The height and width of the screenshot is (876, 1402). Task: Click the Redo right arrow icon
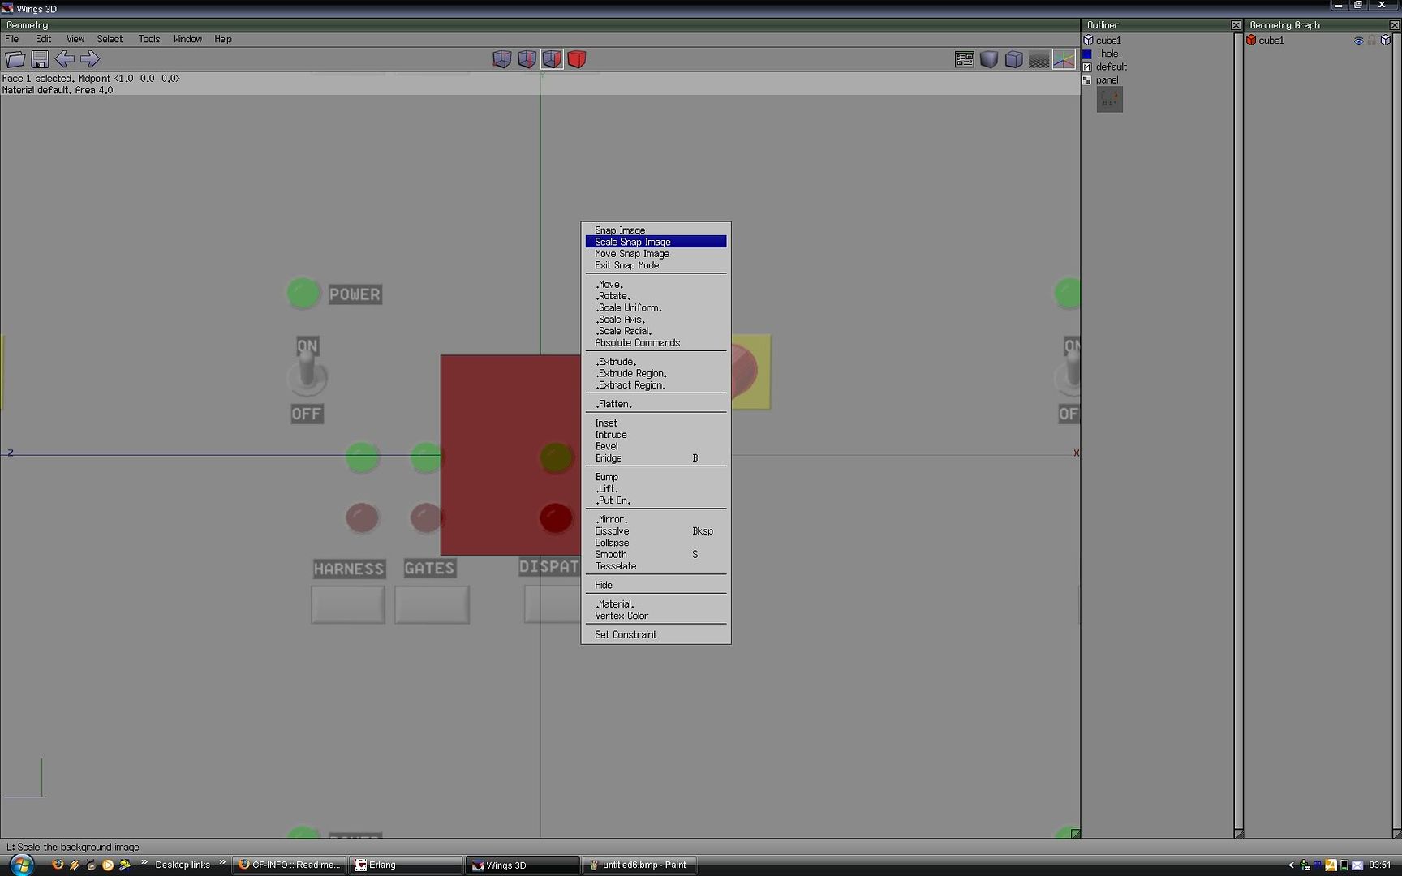click(90, 59)
